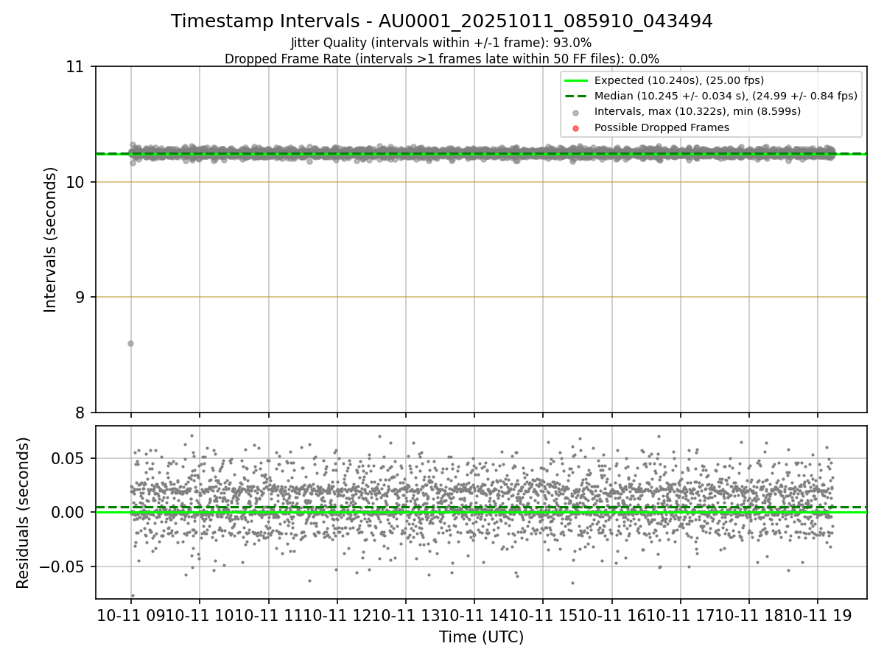884x663 pixels.
Task: Click the x-axis tick label '10-11 19'
Action: [x=818, y=616]
